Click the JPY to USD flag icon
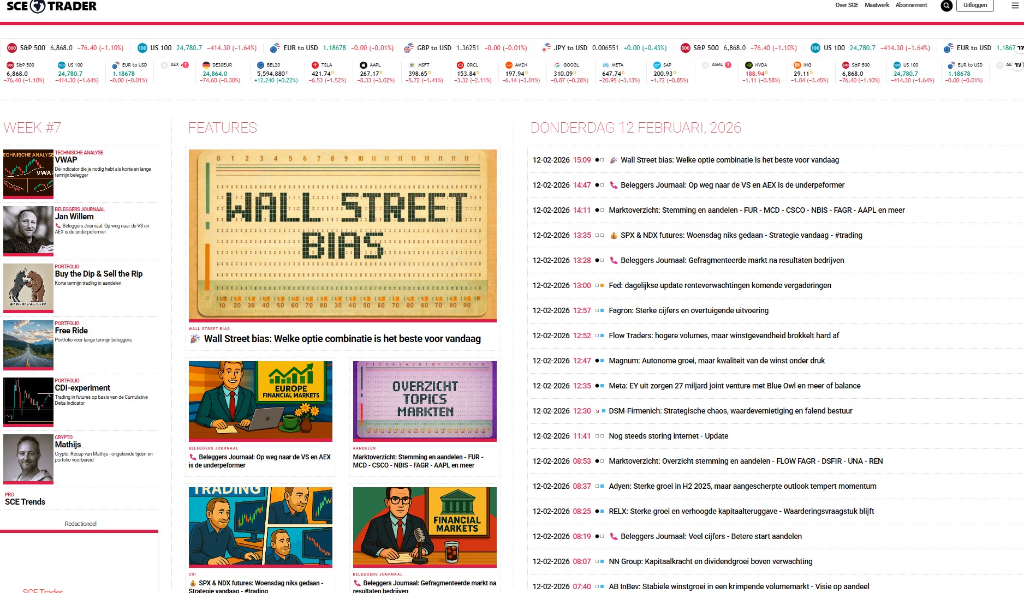 tap(545, 48)
